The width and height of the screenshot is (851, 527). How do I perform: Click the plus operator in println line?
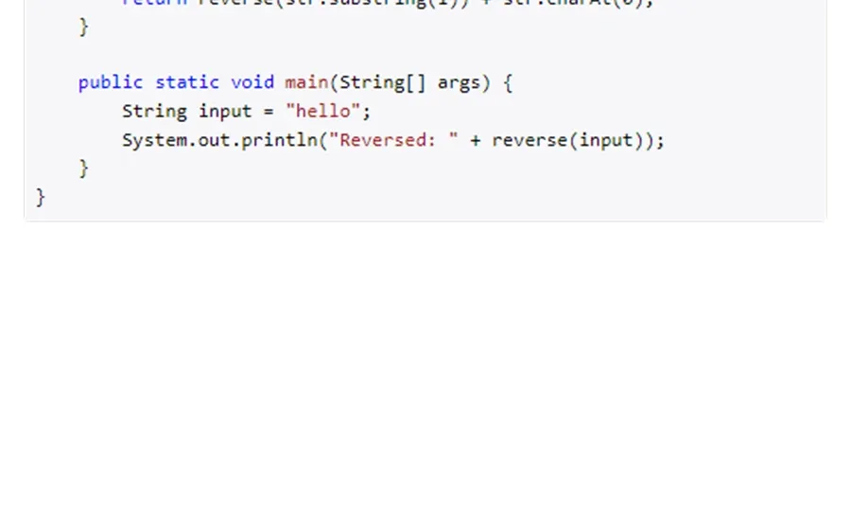pos(476,141)
